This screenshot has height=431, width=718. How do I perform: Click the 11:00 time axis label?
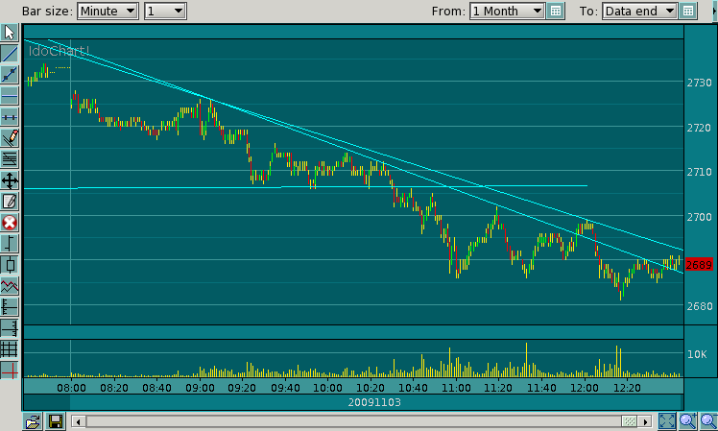pyautogui.click(x=456, y=388)
